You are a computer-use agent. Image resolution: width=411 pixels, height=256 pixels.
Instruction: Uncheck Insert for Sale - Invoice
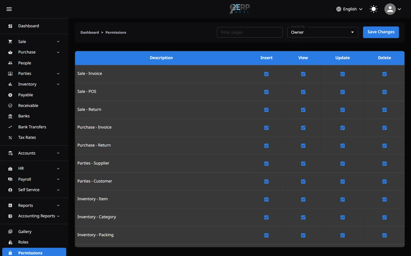coord(266,74)
